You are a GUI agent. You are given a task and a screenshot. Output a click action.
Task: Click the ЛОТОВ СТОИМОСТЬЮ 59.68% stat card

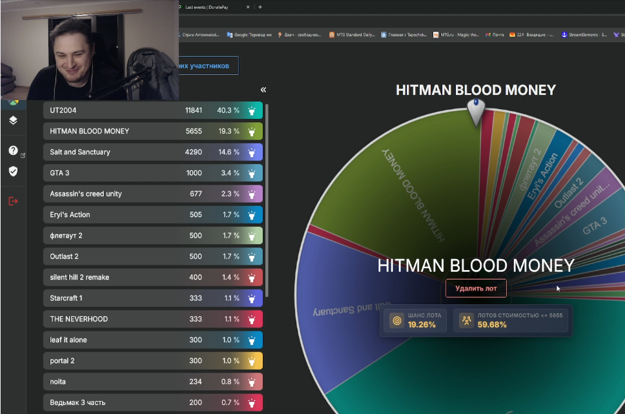pyautogui.click(x=511, y=320)
